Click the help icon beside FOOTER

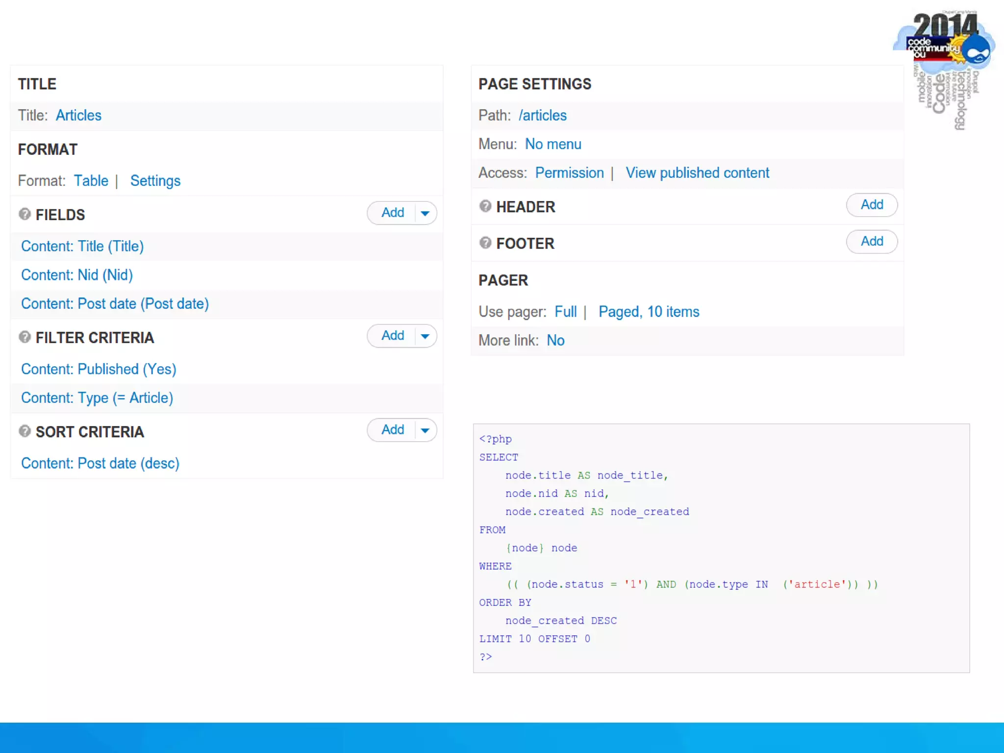[x=485, y=243]
